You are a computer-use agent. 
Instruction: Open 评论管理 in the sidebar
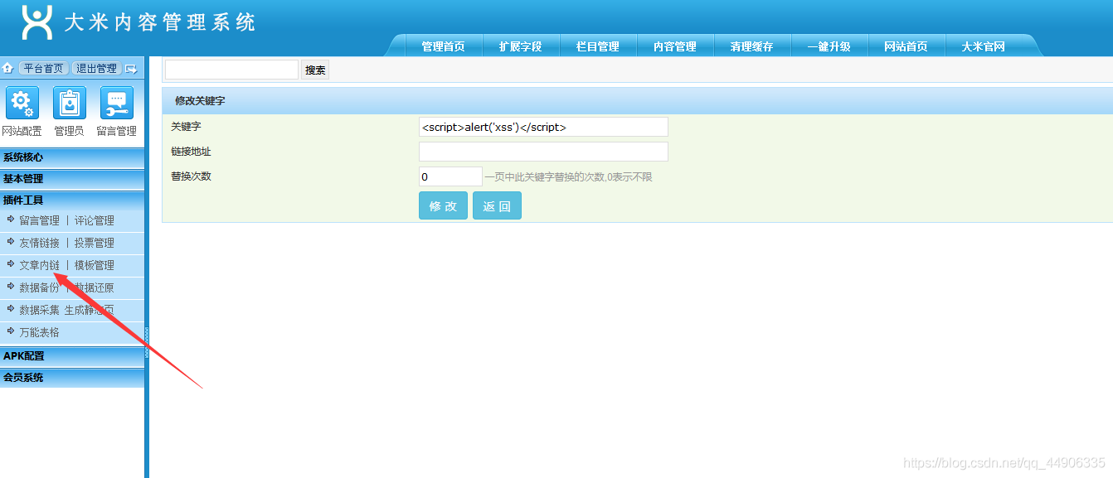(95, 220)
